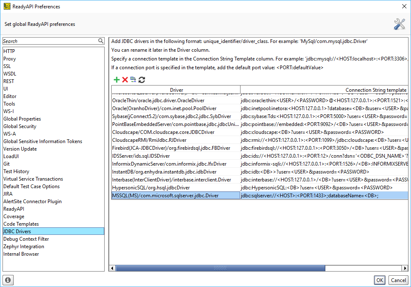Select Proxy in the preferences list
This screenshot has height=287, width=411.
53,59
